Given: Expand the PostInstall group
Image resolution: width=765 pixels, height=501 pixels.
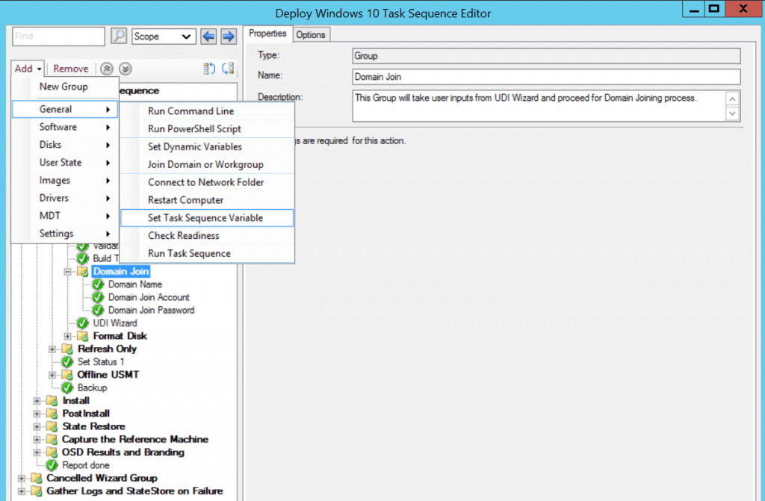Looking at the screenshot, I should coord(37,414).
